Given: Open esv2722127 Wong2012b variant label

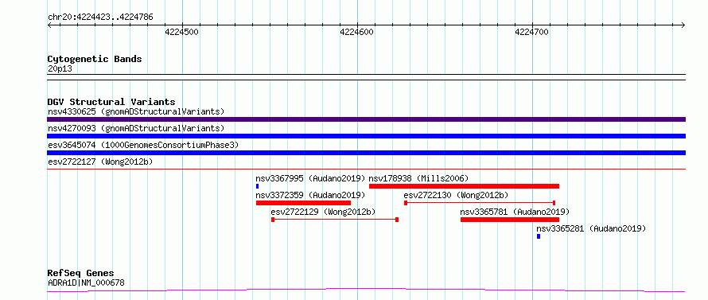Looking at the screenshot, I should [x=100, y=162].
